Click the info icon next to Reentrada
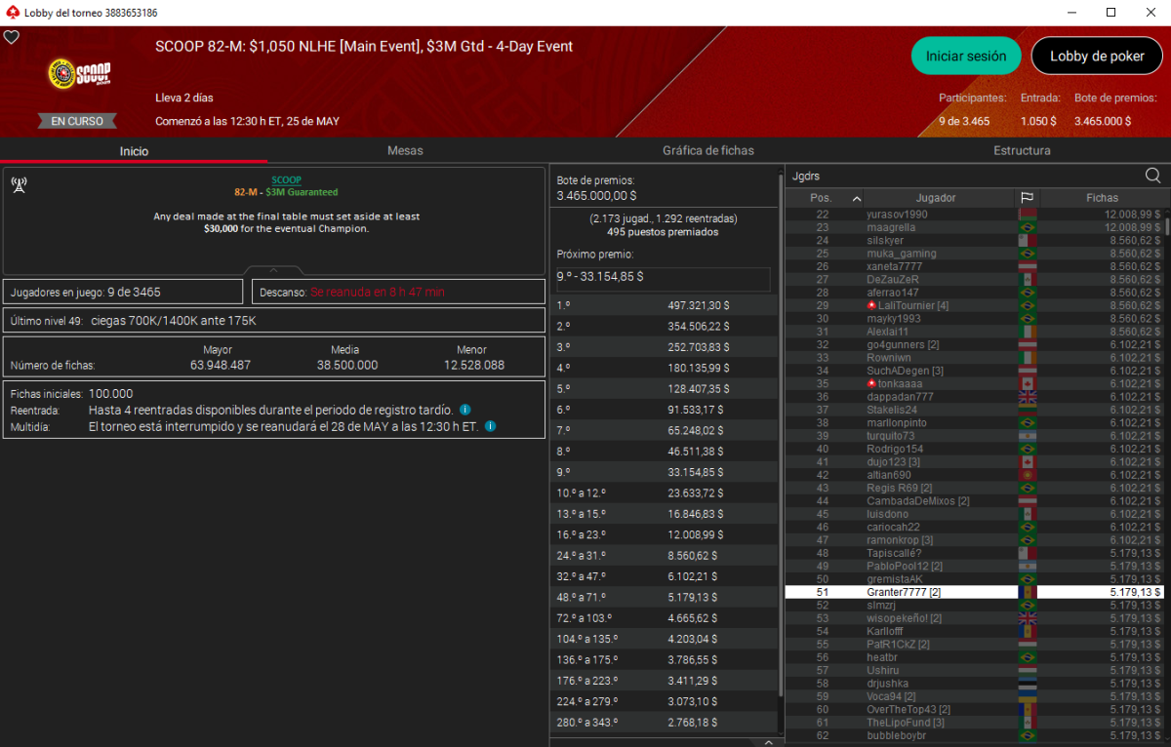Image resolution: width=1171 pixels, height=747 pixels. [465, 410]
